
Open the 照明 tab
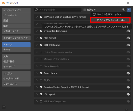tap(16, 21)
